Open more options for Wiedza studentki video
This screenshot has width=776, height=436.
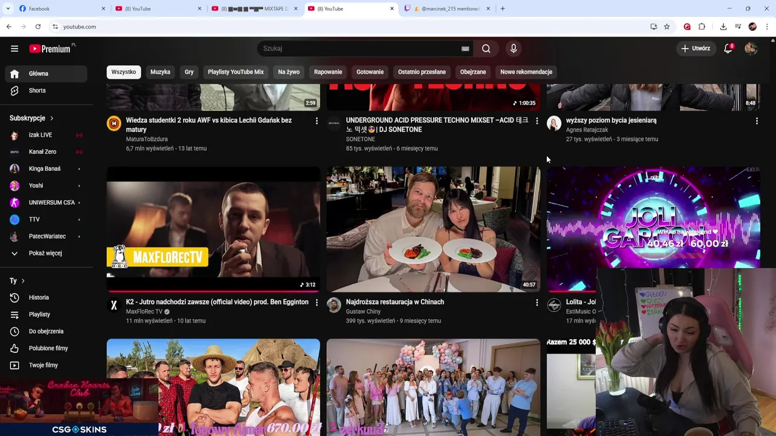316,121
